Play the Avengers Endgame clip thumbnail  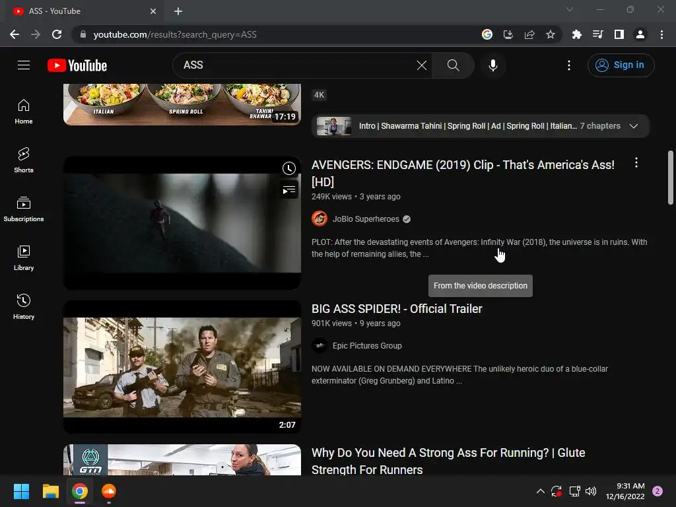pyautogui.click(x=182, y=223)
